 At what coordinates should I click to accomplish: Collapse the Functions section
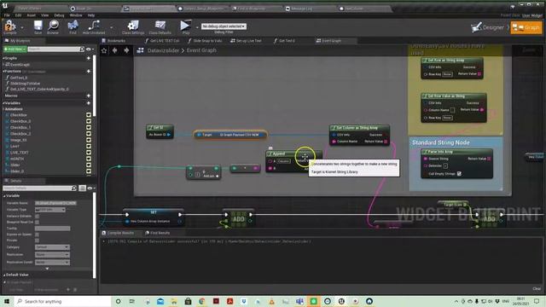pyautogui.click(x=3, y=71)
